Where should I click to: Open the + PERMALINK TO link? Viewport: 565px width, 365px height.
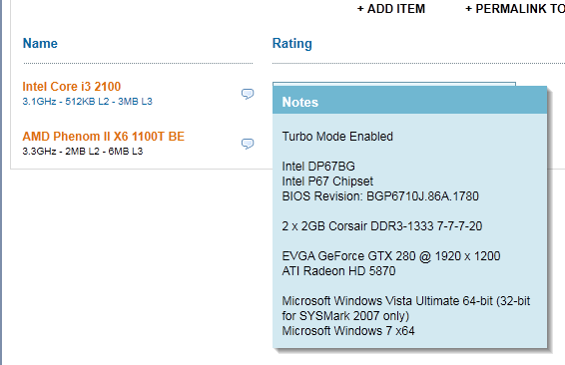(x=515, y=9)
